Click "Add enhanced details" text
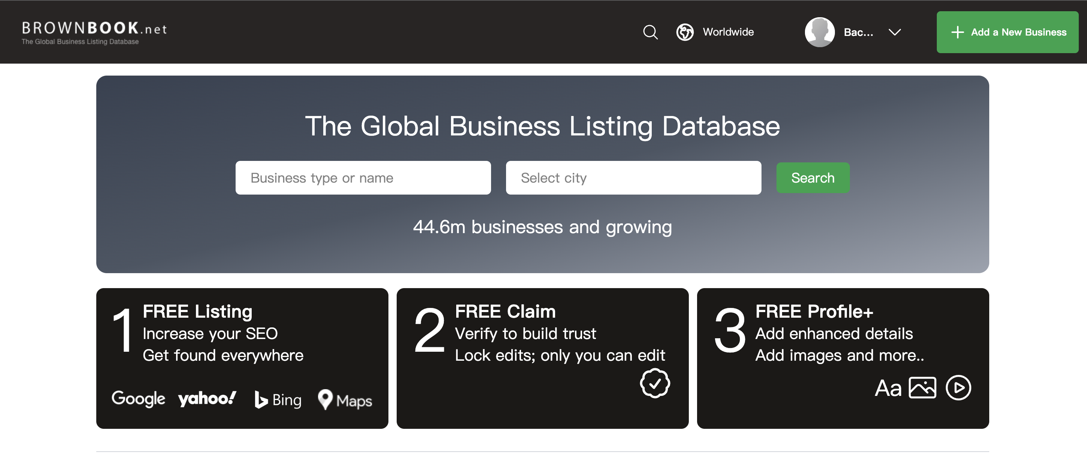The width and height of the screenshot is (1087, 458). click(834, 334)
